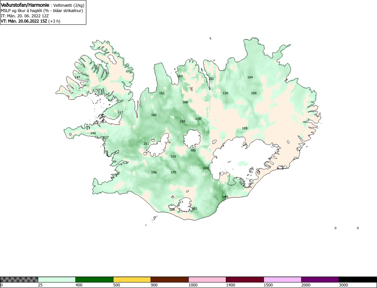The height and width of the screenshot is (288, 377).
Task: Click the 176 map value
Action: tap(173, 156)
